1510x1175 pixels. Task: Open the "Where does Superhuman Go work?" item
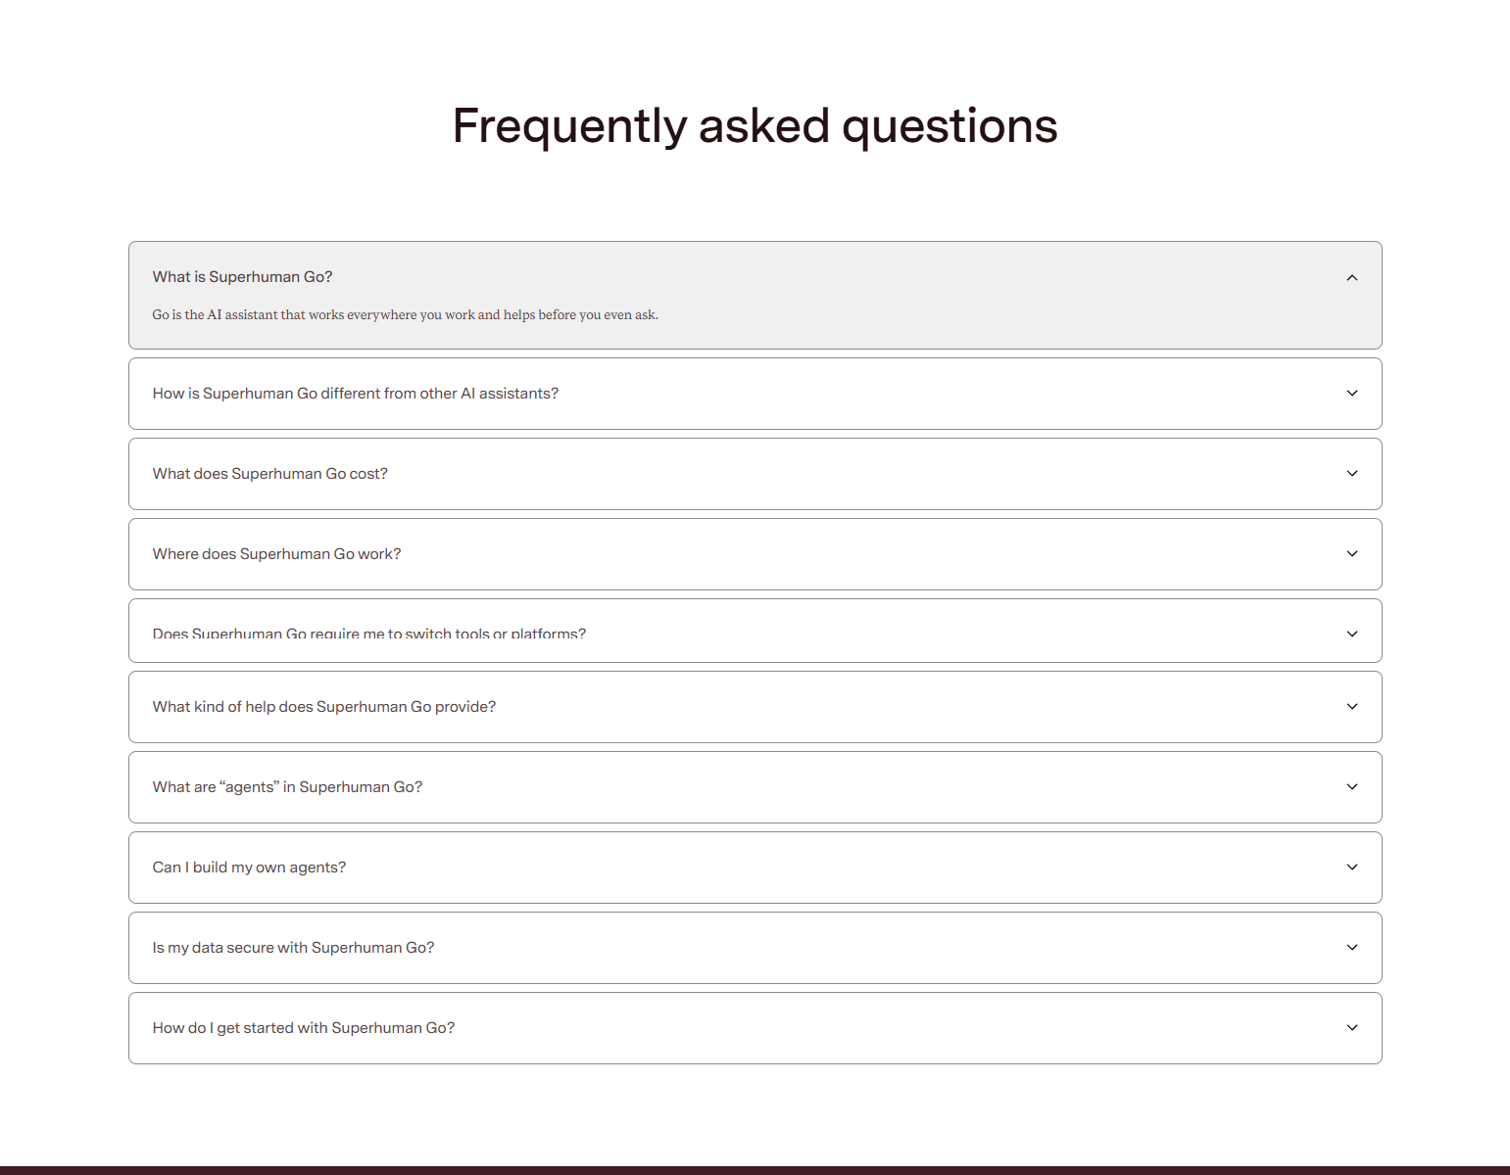pos(755,553)
